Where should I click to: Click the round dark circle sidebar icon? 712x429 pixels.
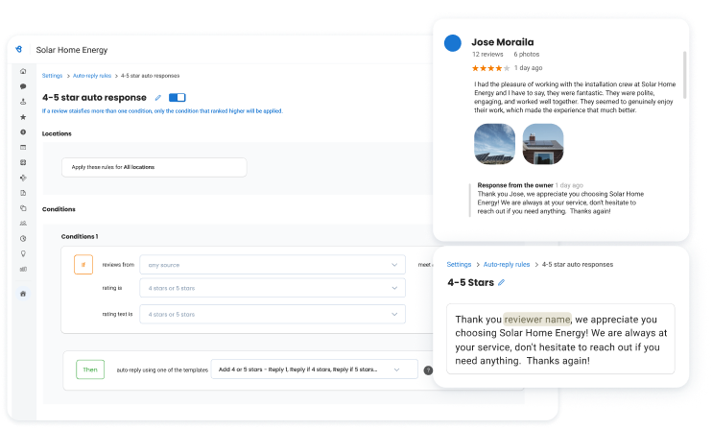(23, 132)
